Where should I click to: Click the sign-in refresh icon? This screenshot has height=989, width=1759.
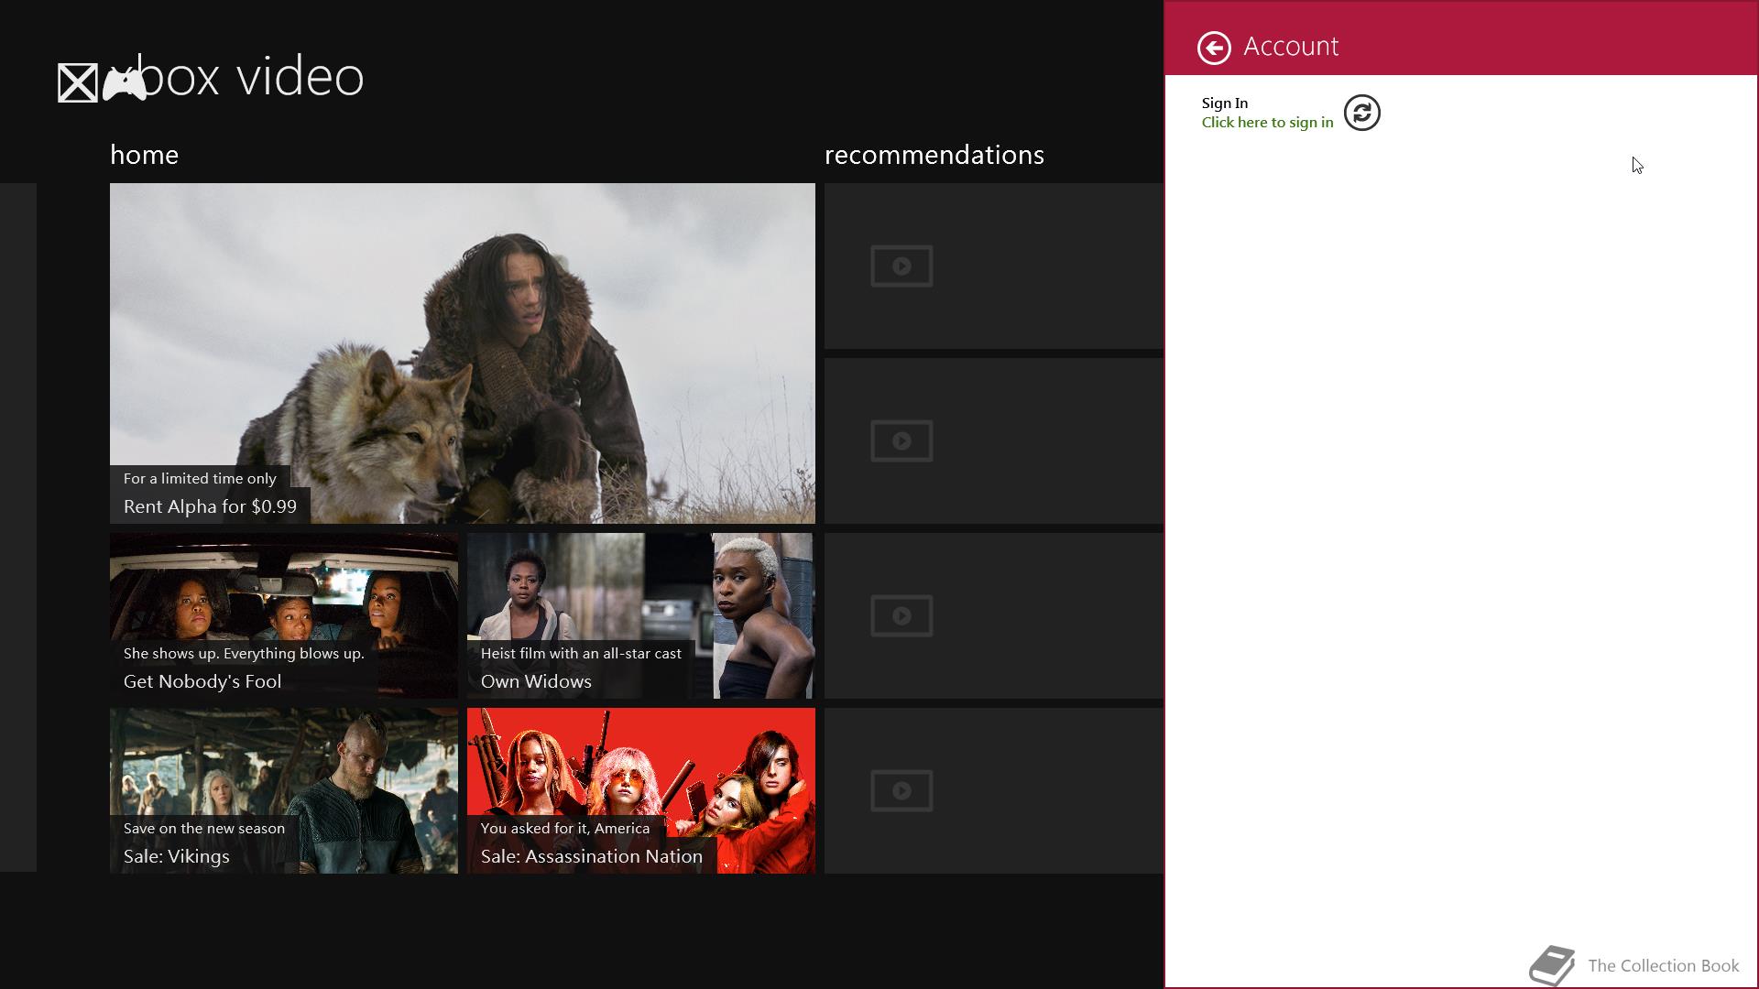tap(1362, 113)
